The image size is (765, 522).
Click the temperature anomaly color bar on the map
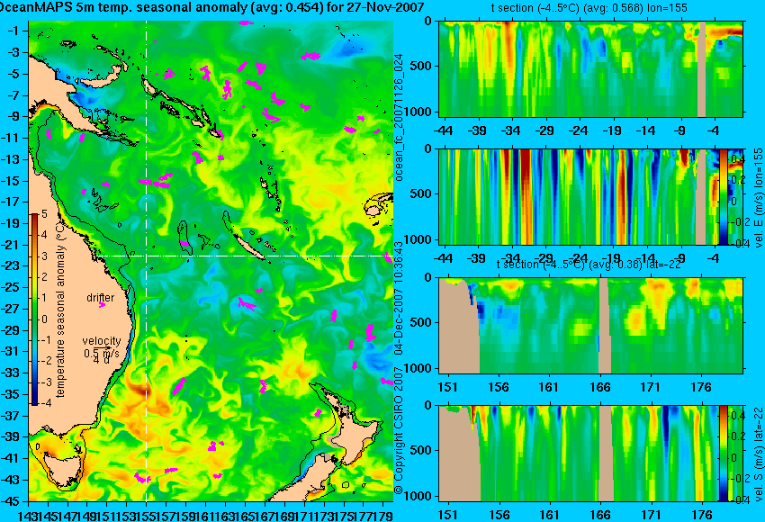point(34,310)
